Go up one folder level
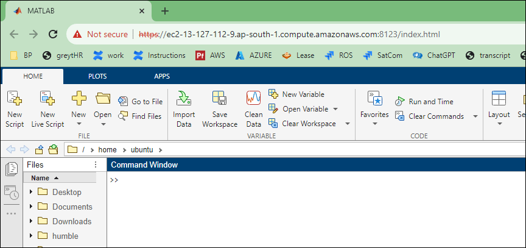Viewport: 526px width, 248px height. coord(39,149)
